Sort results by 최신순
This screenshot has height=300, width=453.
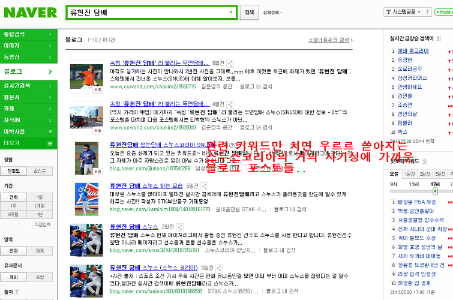click(39, 172)
